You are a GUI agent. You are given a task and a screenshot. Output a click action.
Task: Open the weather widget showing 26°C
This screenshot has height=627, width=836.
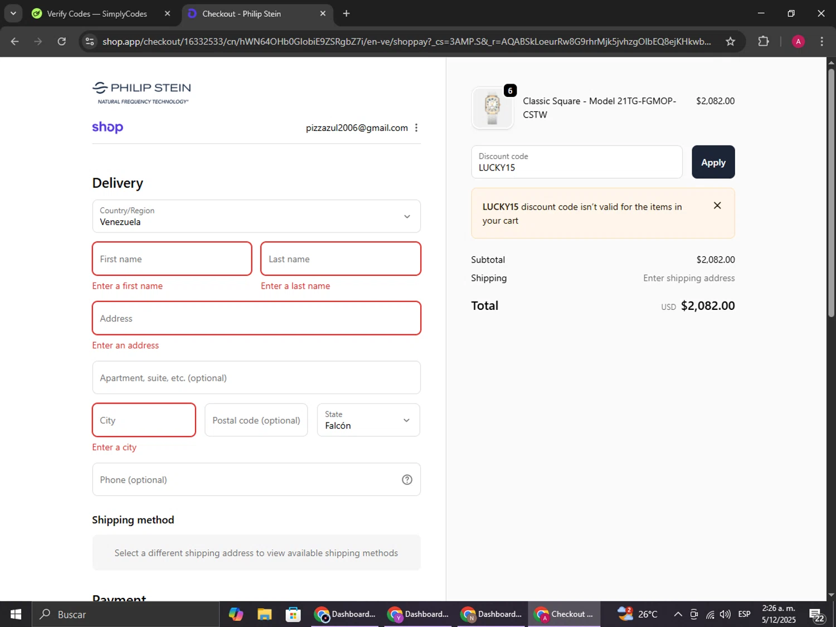[x=637, y=614]
